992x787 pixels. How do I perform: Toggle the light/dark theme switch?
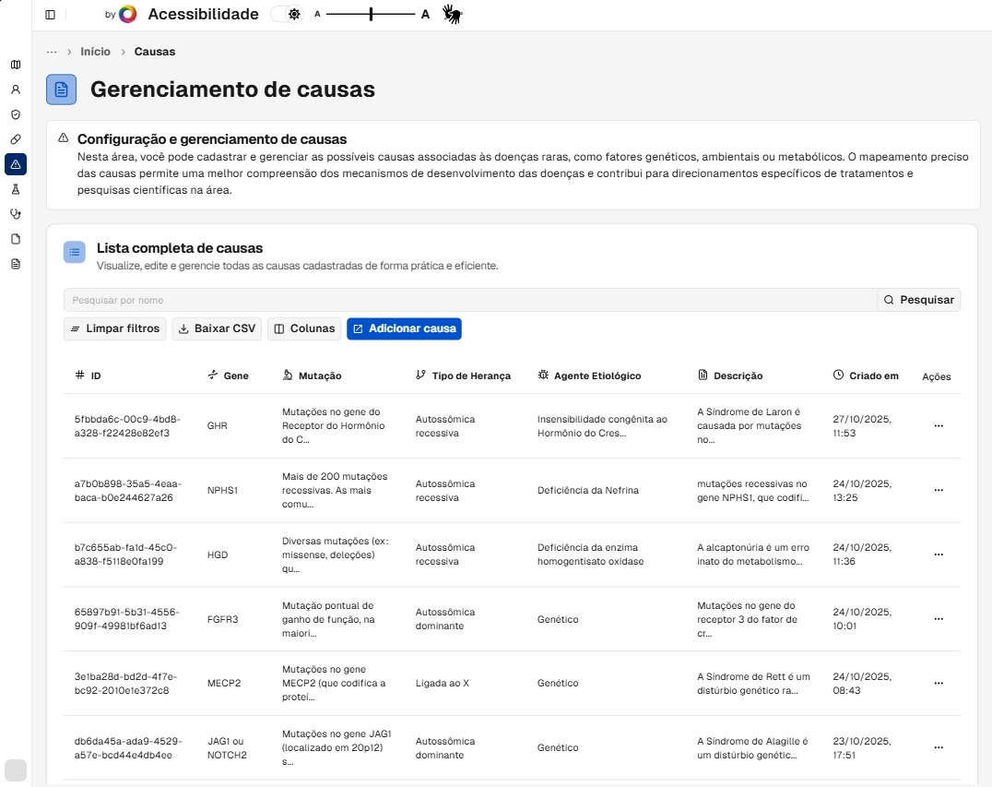286,15
